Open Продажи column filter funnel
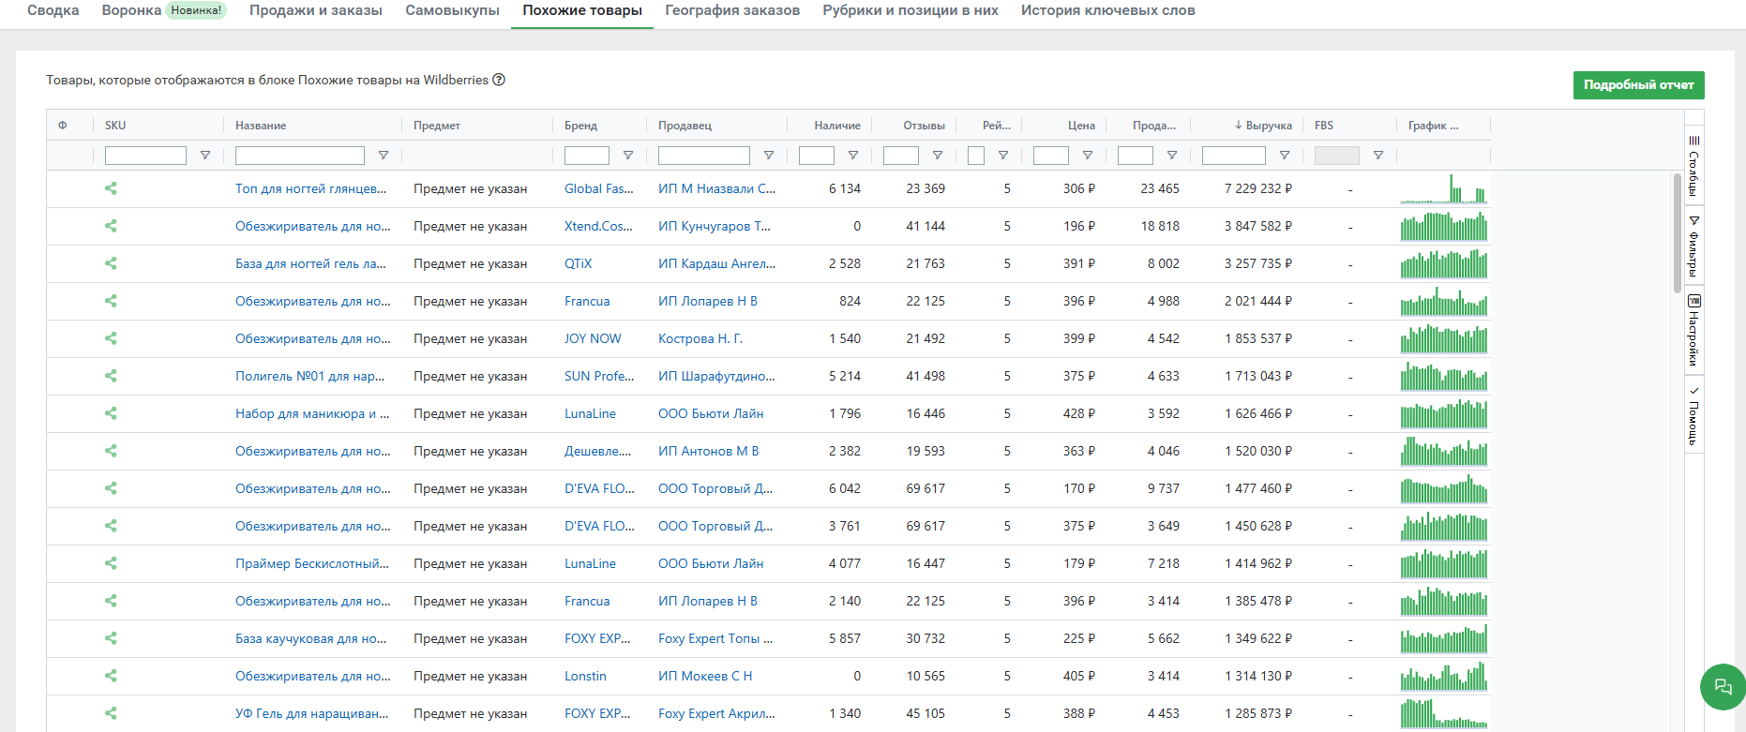1746x732 pixels. click(x=1172, y=156)
